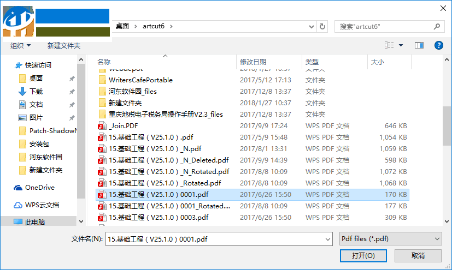452x270 pixels.
Task: Click the change view layout icon
Action: [389, 45]
